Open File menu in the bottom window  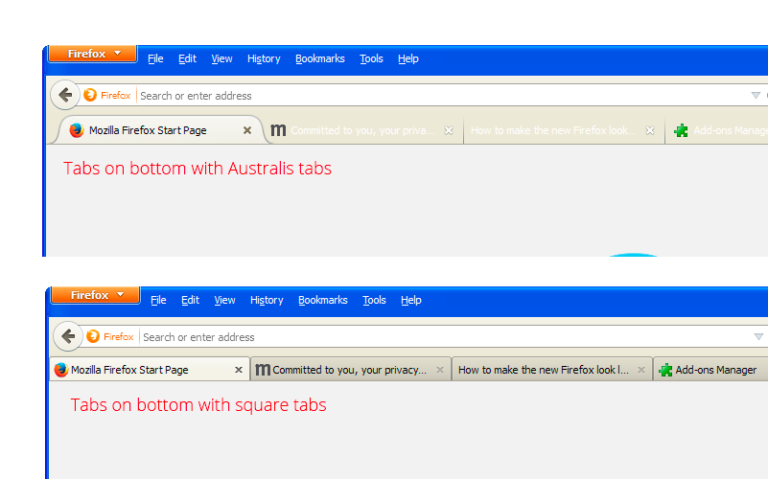(x=158, y=300)
